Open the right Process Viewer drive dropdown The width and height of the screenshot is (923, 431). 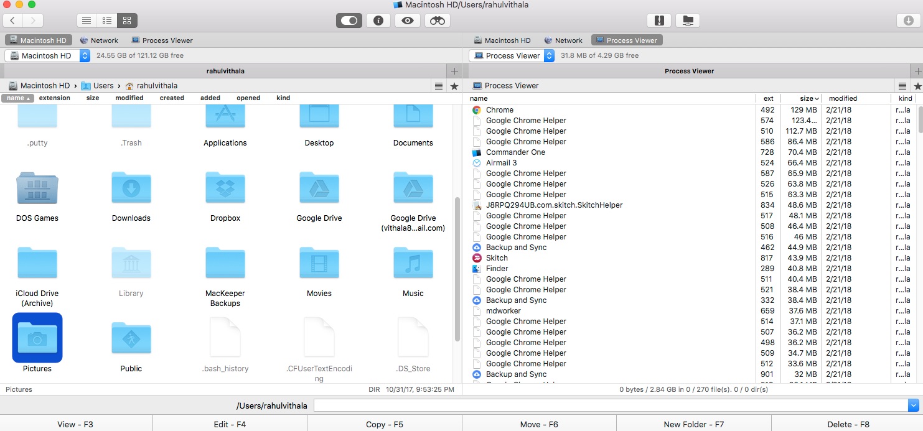(x=512, y=55)
